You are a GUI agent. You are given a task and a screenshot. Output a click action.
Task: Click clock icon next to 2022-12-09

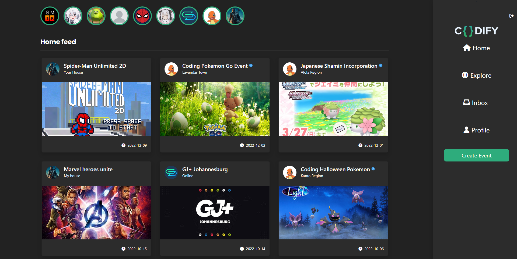pyautogui.click(x=123, y=145)
